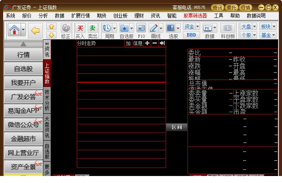Open 广发必答 in sidebar
Viewport: 282px width, 183px height.
coord(23,97)
